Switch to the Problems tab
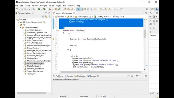Screen dimensions: 174x98 pyautogui.click(x=58, y=76)
